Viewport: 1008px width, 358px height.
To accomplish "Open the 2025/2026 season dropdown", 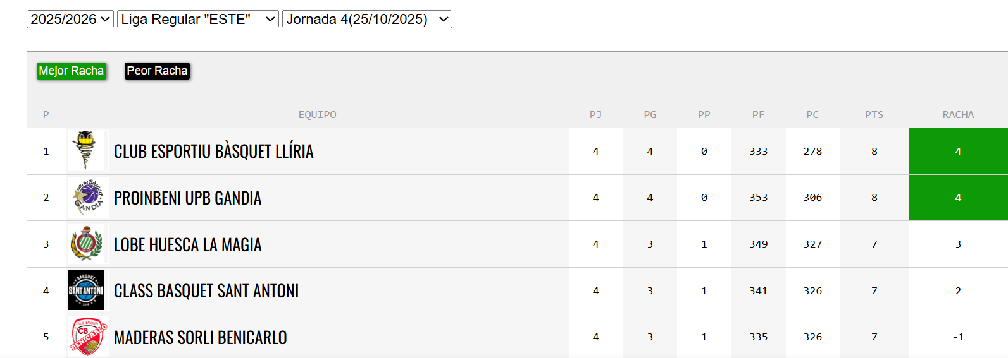I will point(70,20).
